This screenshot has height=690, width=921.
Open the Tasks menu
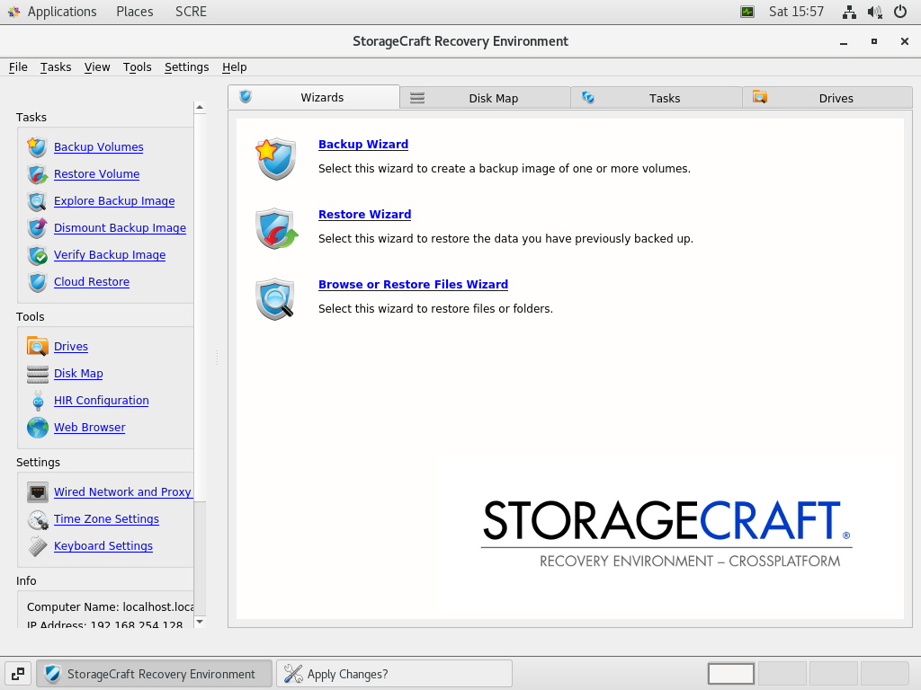pyautogui.click(x=56, y=66)
